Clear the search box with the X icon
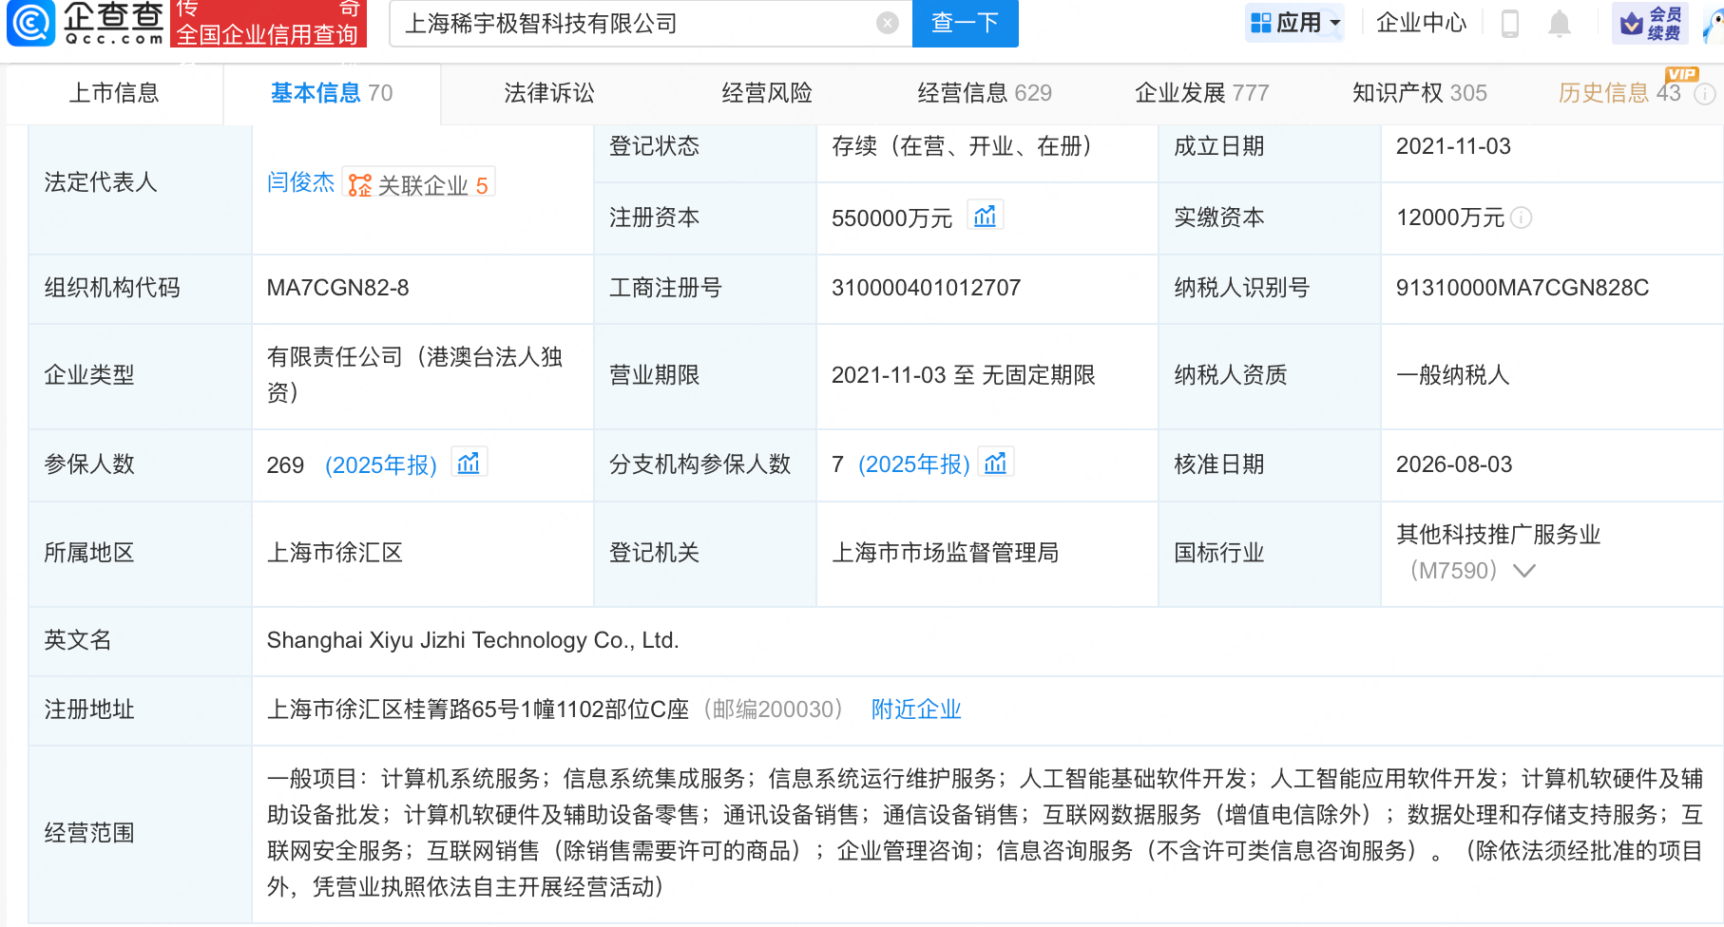This screenshot has height=927, width=1724. [x=888, y=23]
